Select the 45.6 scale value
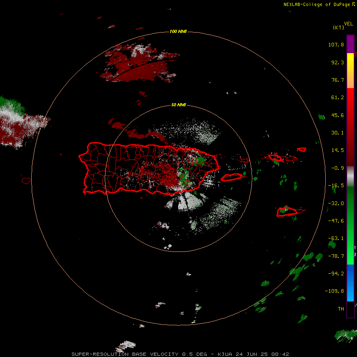357x357 pixels. tap(338, 115)
